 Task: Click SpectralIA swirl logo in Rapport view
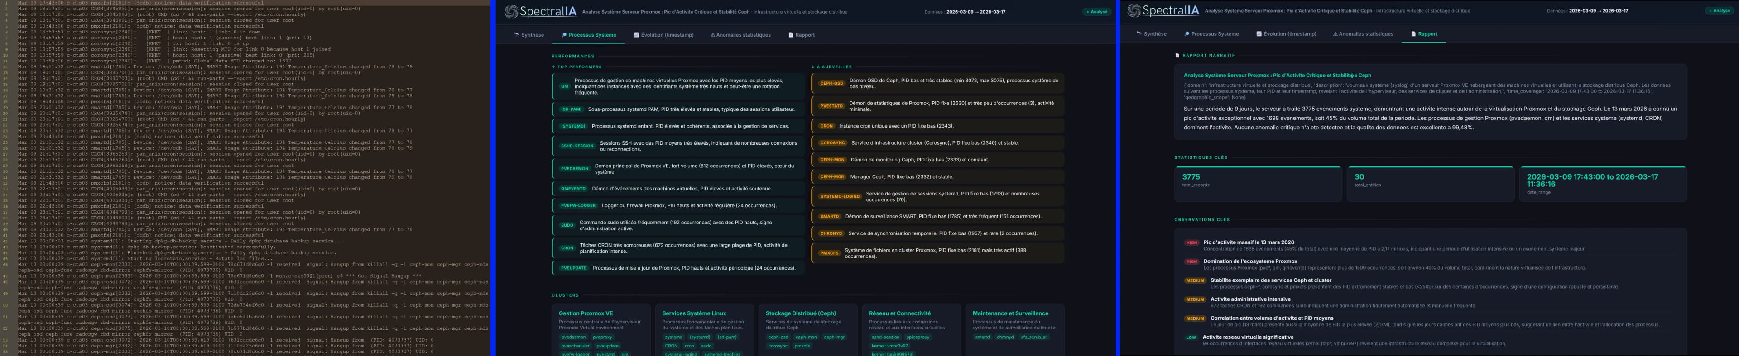tap(1134, 11)
